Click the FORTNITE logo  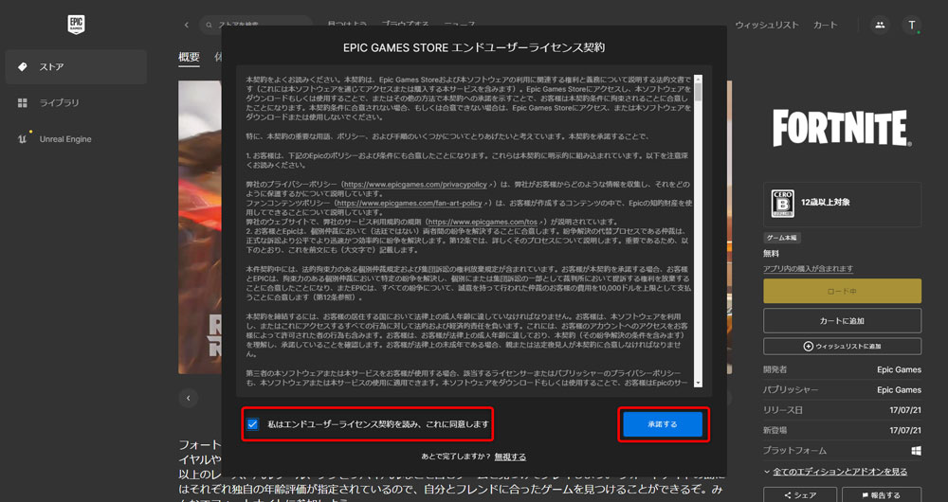tap(842, 128)
